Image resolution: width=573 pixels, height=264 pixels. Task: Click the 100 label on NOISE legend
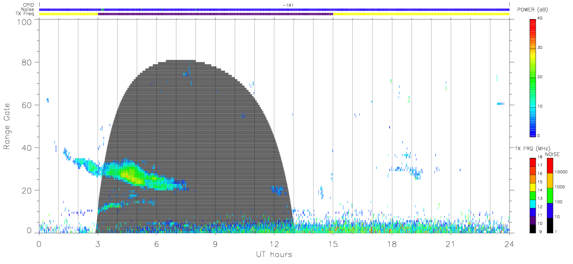coord(559,202)
